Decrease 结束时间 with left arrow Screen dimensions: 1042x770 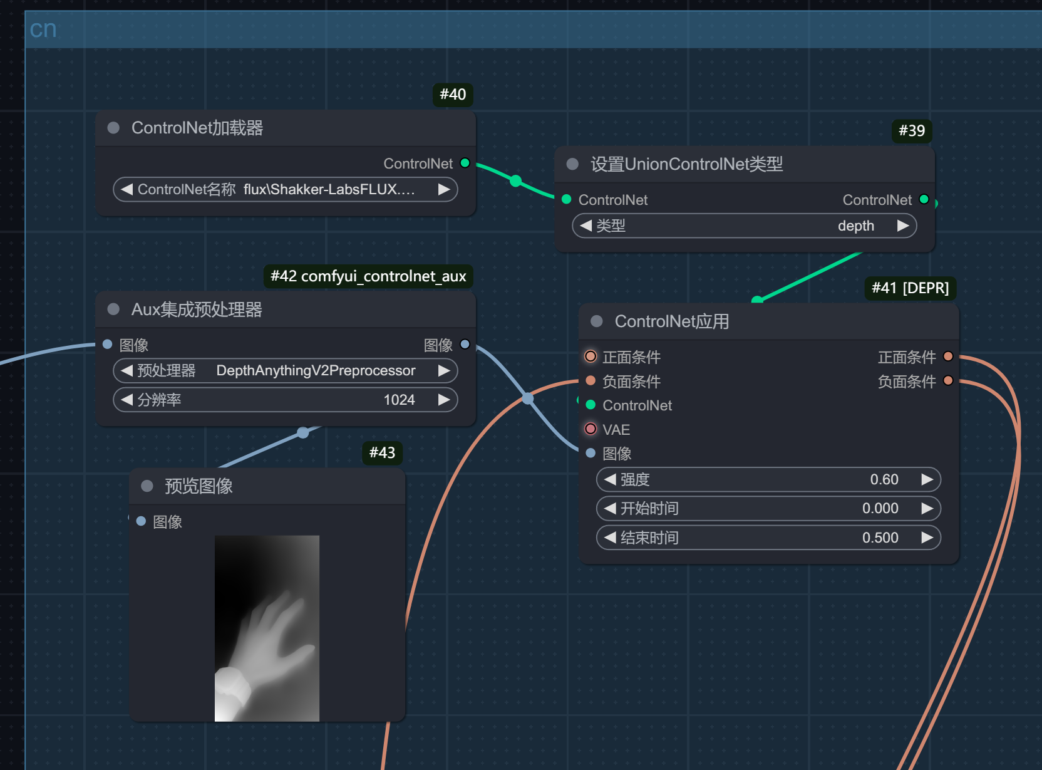coord(610,538)
